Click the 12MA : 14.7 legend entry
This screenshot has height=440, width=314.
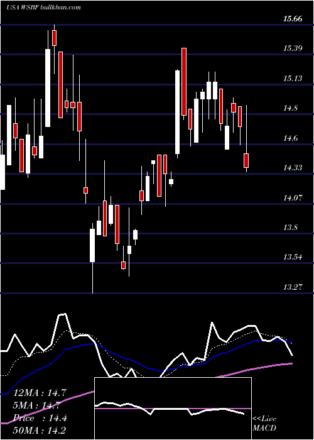(x=40, y=393)
